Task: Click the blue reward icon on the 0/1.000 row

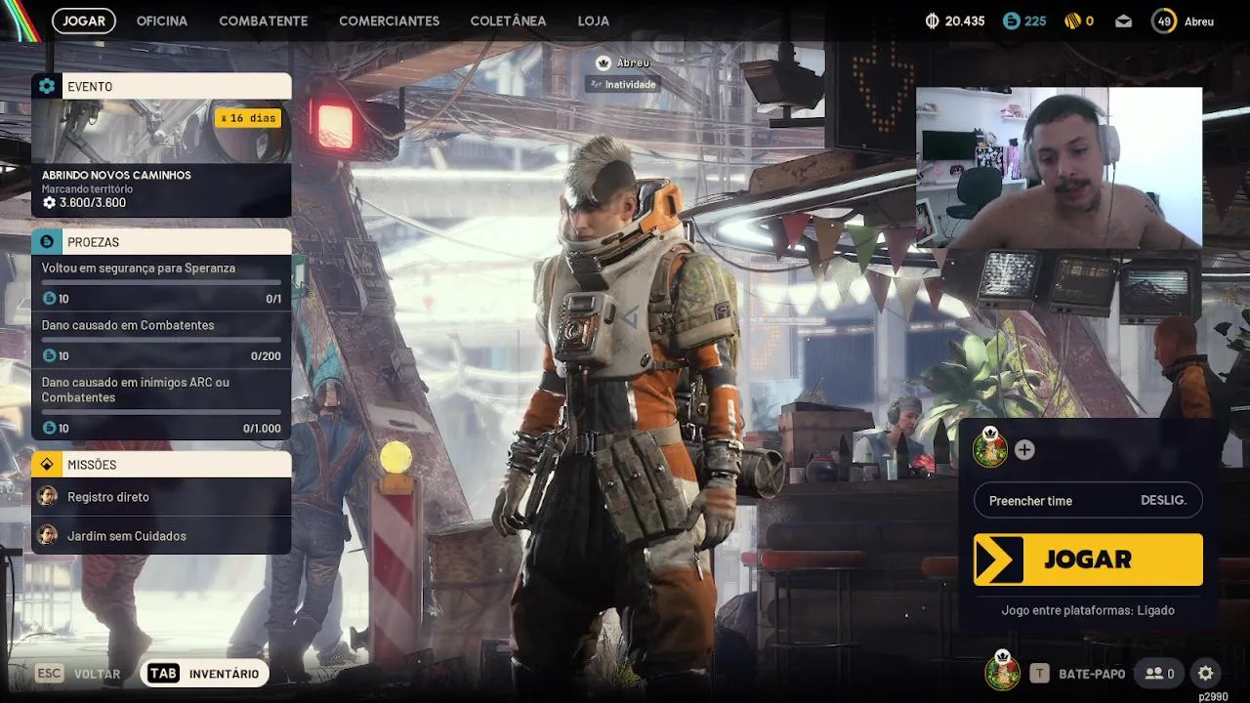Action: (50, 428)
